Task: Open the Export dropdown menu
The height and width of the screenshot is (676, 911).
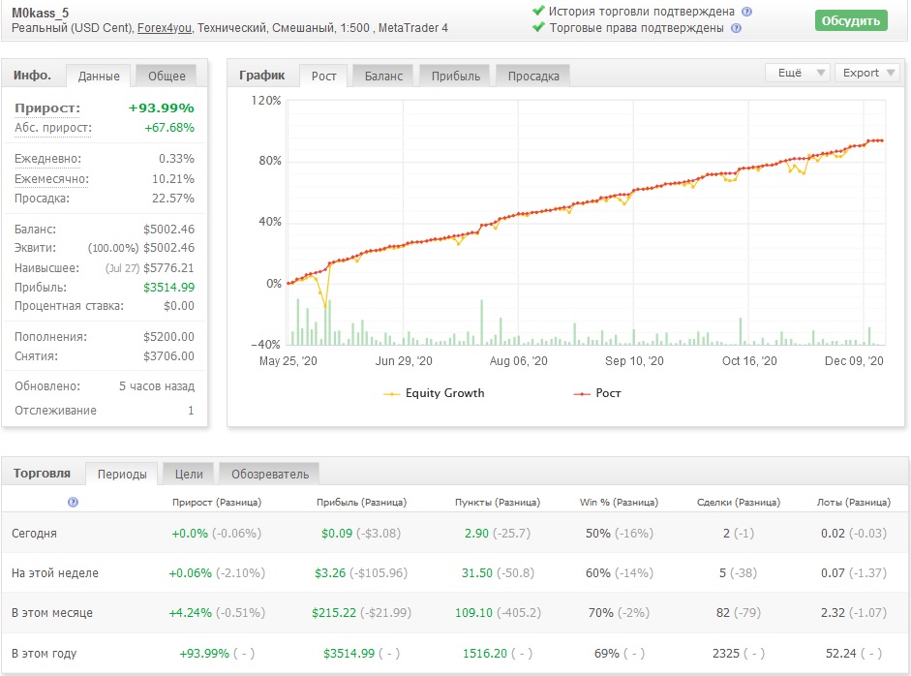Action: point(866,73)
